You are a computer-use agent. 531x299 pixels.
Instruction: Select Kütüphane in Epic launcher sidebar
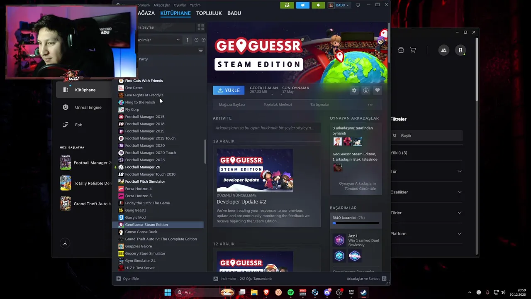83,90
